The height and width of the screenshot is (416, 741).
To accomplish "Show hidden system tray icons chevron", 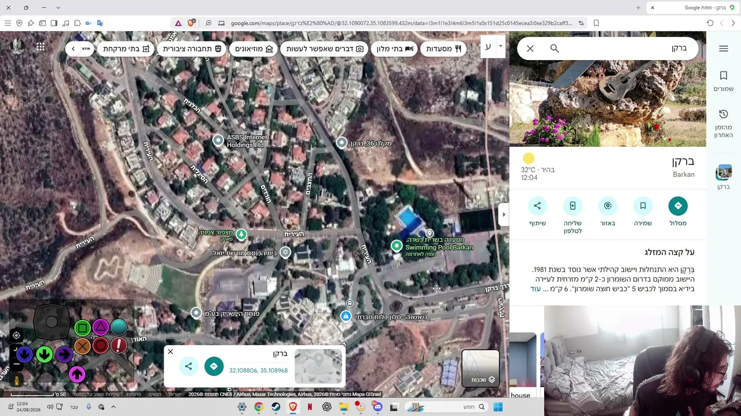I will tap(113, 407).
